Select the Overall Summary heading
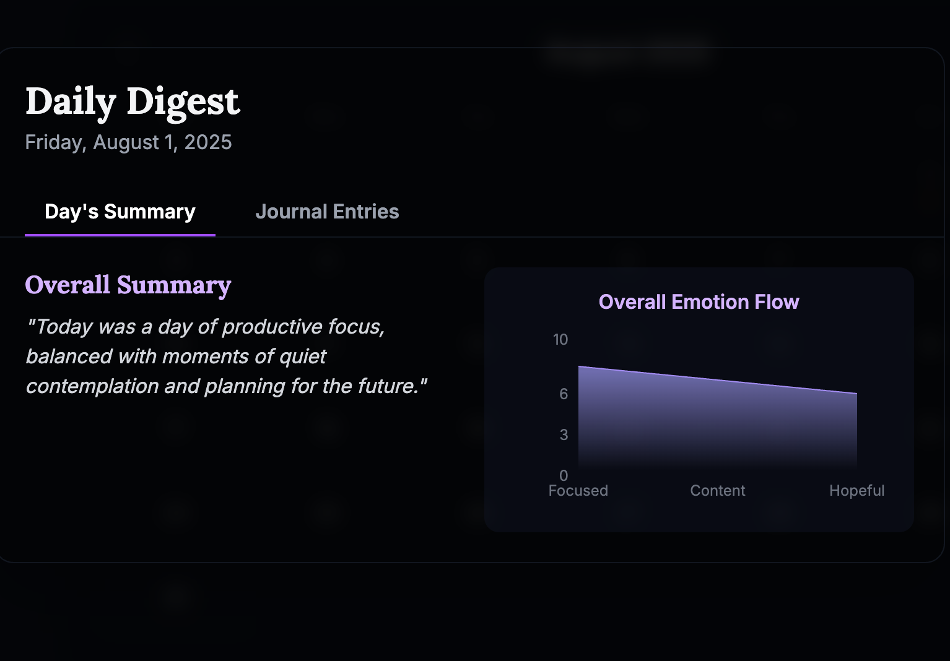 128,285
